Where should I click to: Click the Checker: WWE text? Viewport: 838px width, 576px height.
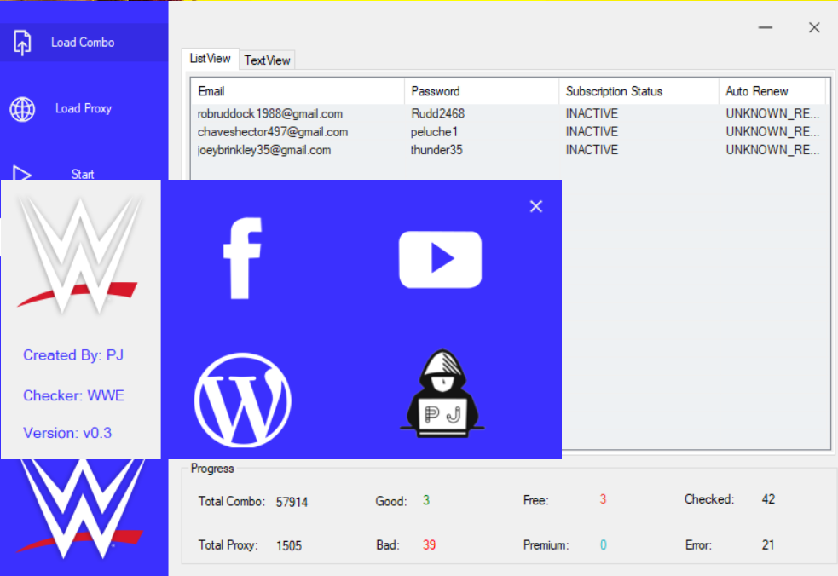tap(74, 395)
